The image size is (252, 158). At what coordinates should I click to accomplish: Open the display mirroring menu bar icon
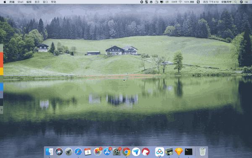click(x=162, y=2)
